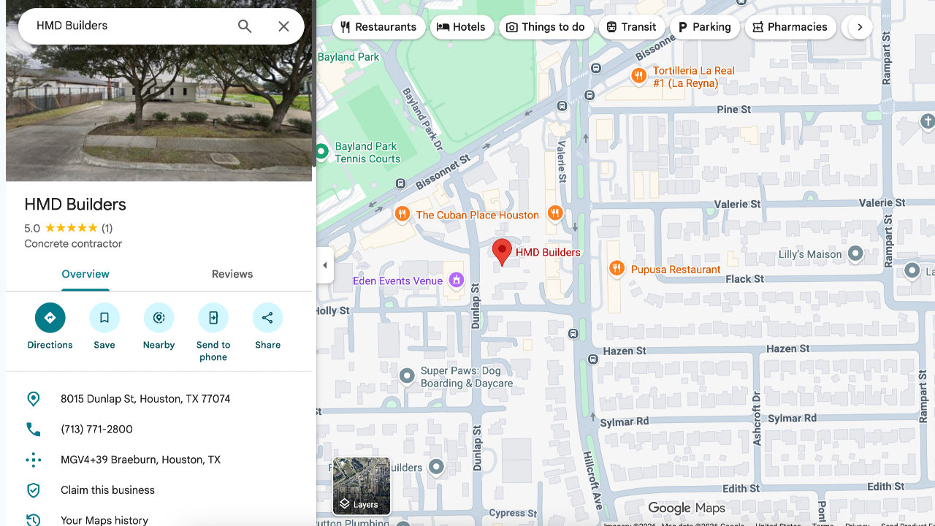
Task: Click the Tortilleria La Real #1 label
Action: [694, 77]
